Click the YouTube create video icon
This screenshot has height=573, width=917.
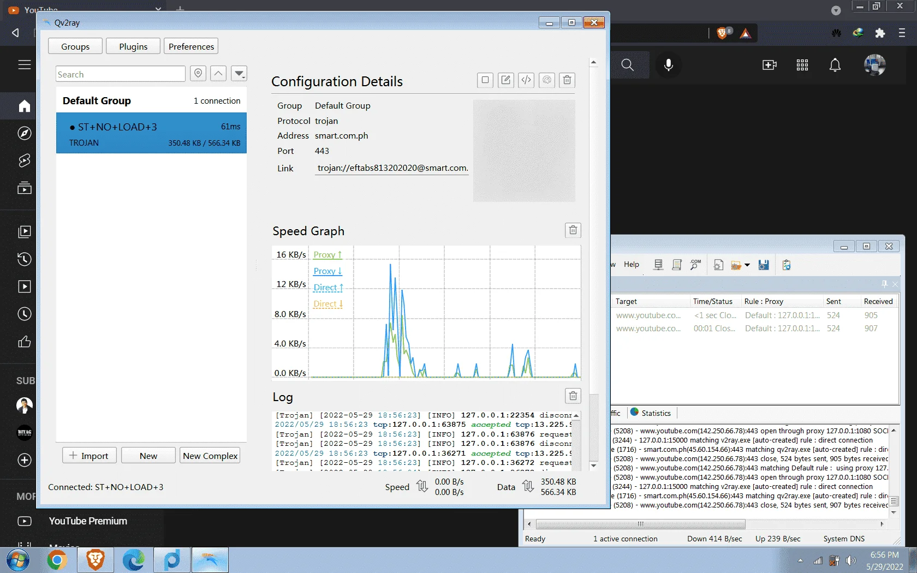click(x=770, y=65)
